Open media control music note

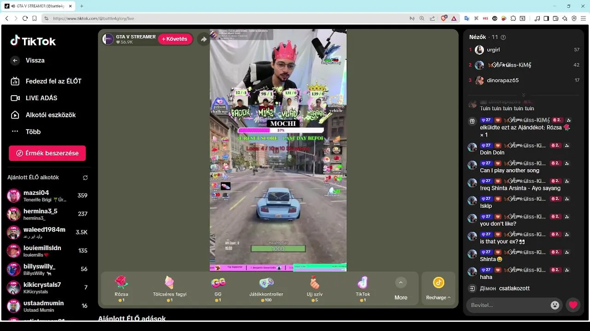pyautogui.click(x=537, y=18)
